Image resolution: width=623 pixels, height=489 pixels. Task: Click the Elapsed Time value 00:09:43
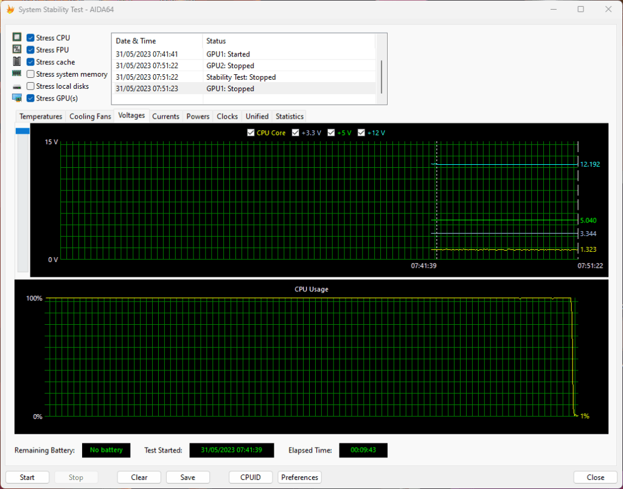coord(363,450)
